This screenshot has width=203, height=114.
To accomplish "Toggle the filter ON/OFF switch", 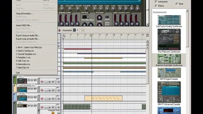I will click(x=107, y=17).
